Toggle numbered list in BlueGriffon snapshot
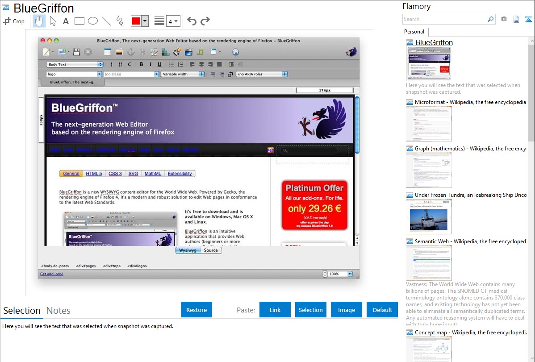 pos(180,64)
